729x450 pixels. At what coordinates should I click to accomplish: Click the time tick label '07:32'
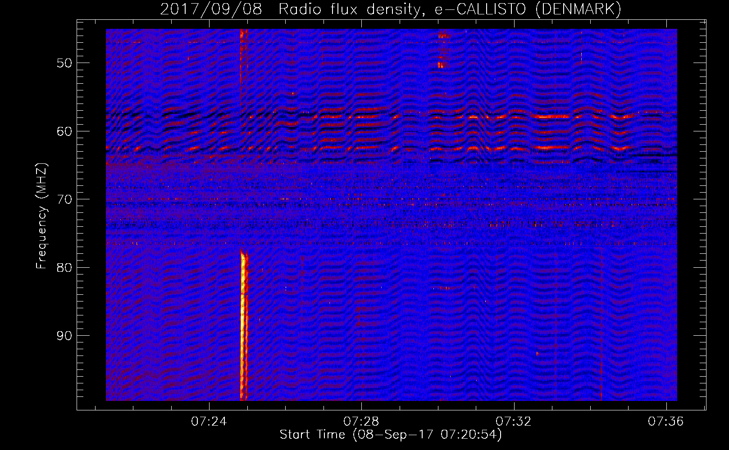(x=514, y=422)
